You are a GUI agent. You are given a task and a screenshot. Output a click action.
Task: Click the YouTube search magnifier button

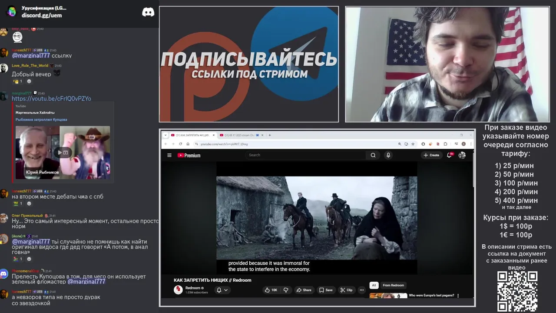pyautogui.click(x=373, y=155)
